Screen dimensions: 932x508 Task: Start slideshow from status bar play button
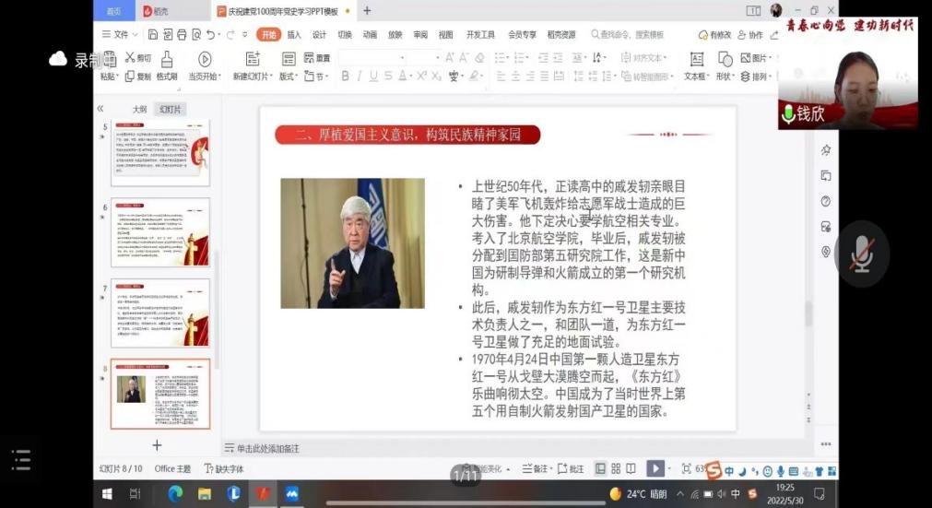[655, 468]
